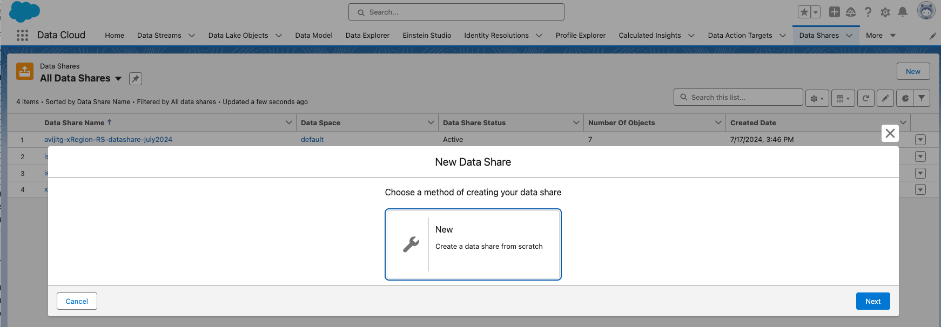Open Data Share Name column menu chevron

coord(289,123)
